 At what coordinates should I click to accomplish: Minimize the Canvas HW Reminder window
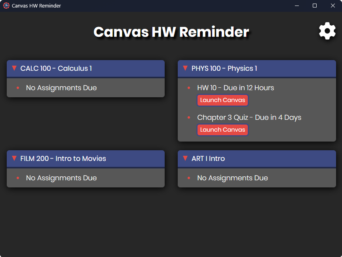point(296,6)
